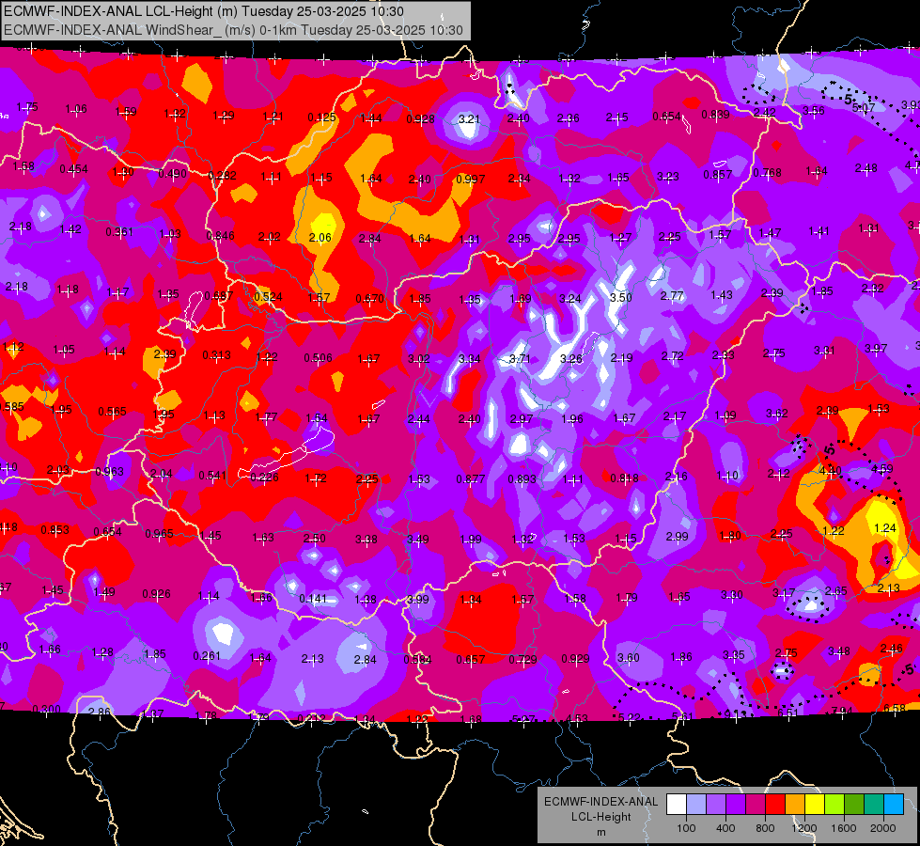
Task: Click the wind shear value 3.49
Action: point(417,539)
